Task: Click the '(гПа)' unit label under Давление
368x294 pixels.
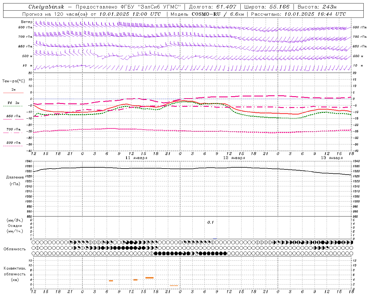Action: click(15, 184)
